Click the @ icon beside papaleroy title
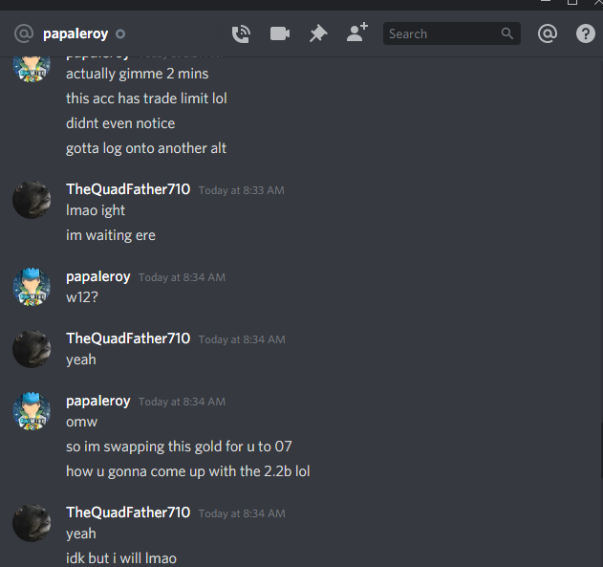 pyautogui.click(x=24, y=33)
